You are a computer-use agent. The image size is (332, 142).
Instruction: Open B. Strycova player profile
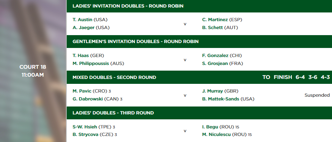tap(85, 134)
